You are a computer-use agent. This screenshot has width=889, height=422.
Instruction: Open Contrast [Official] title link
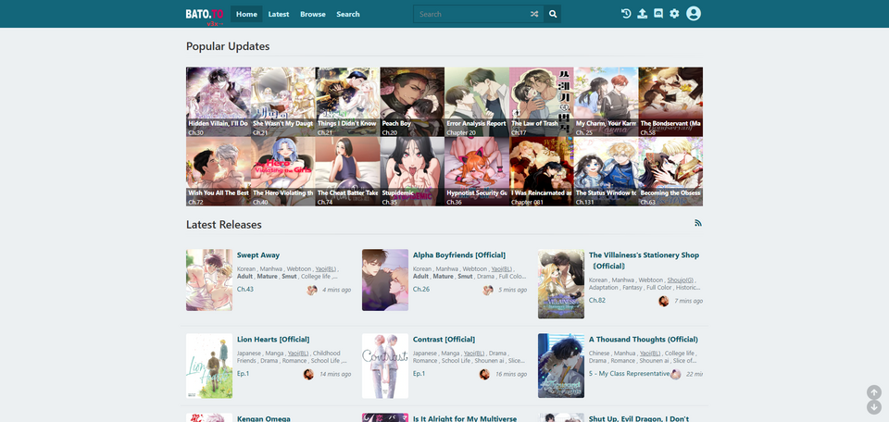tap(444, 340)
